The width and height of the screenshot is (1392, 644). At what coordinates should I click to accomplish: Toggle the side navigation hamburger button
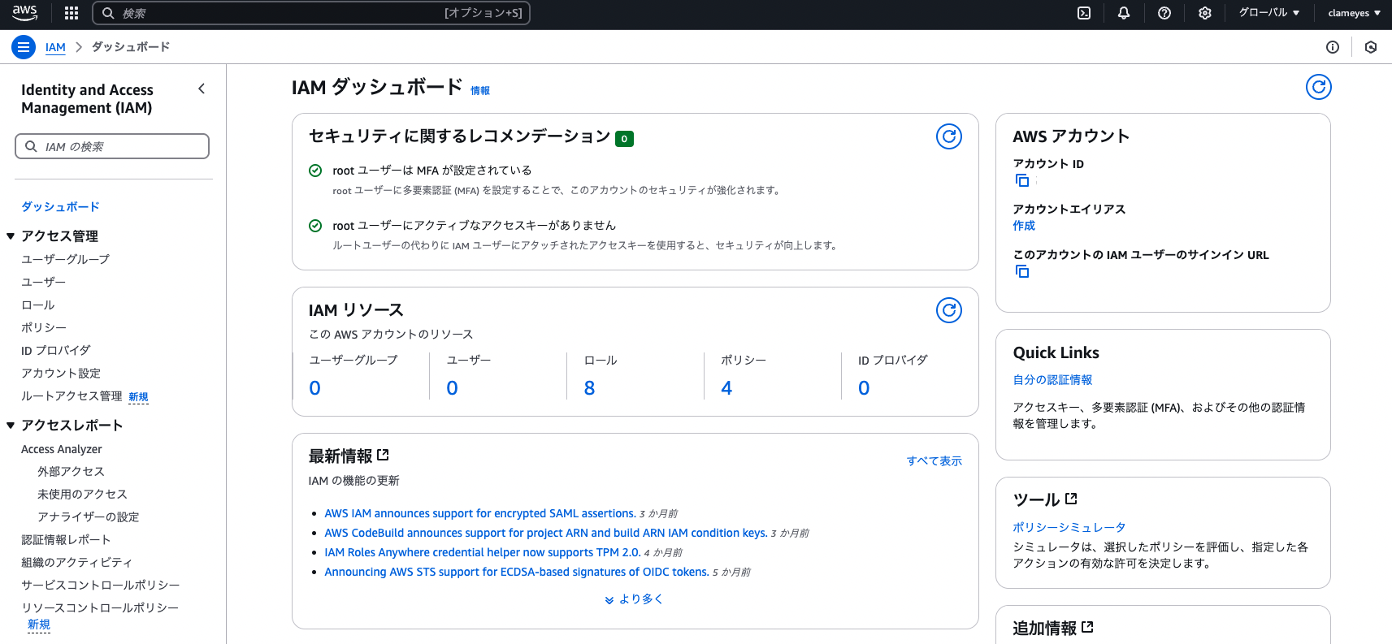(x=24, y=47)
